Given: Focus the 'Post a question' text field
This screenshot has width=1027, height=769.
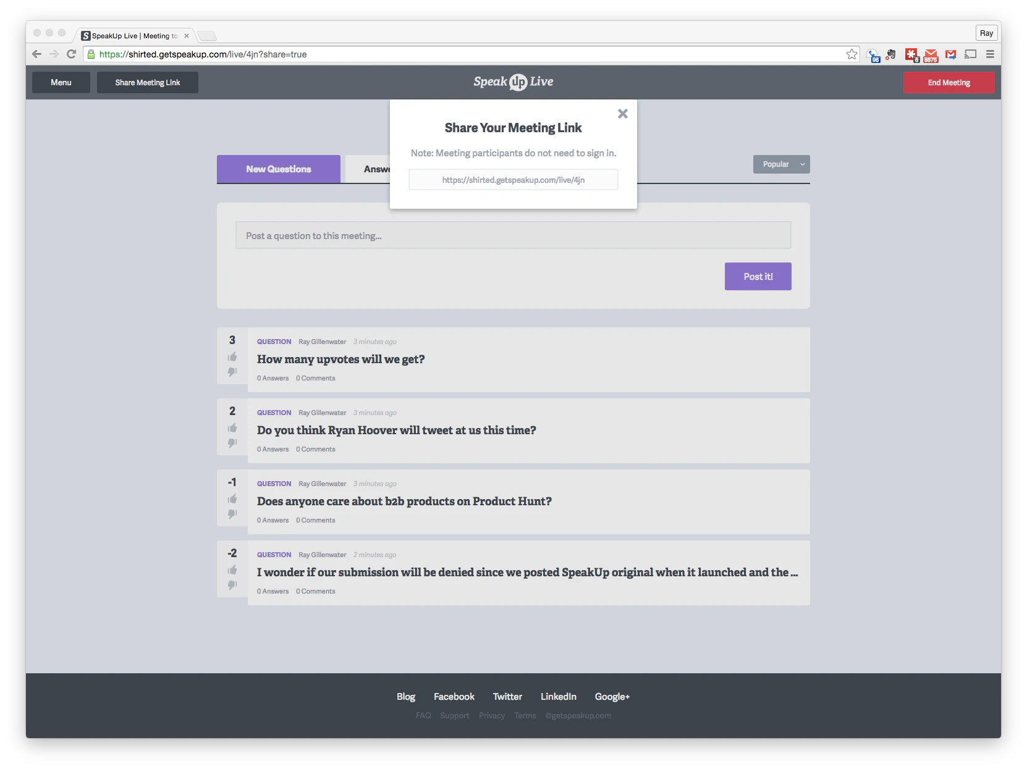Looking at the screenshot, I should click(513, 235).
